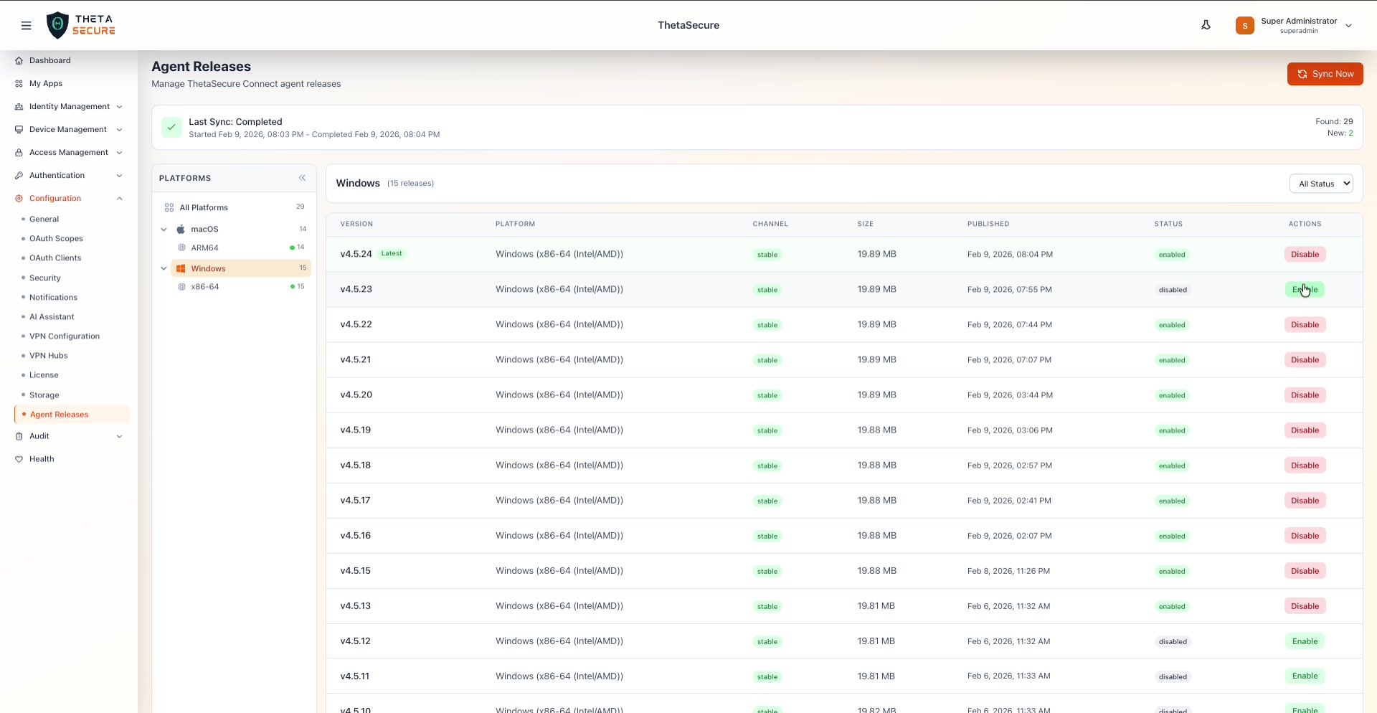Image resolution: width=1377 pixels, height=713 pixels.
Task: Collapse the Platforms panel with double-chevron icon
Action: click(x=302, y=178)
